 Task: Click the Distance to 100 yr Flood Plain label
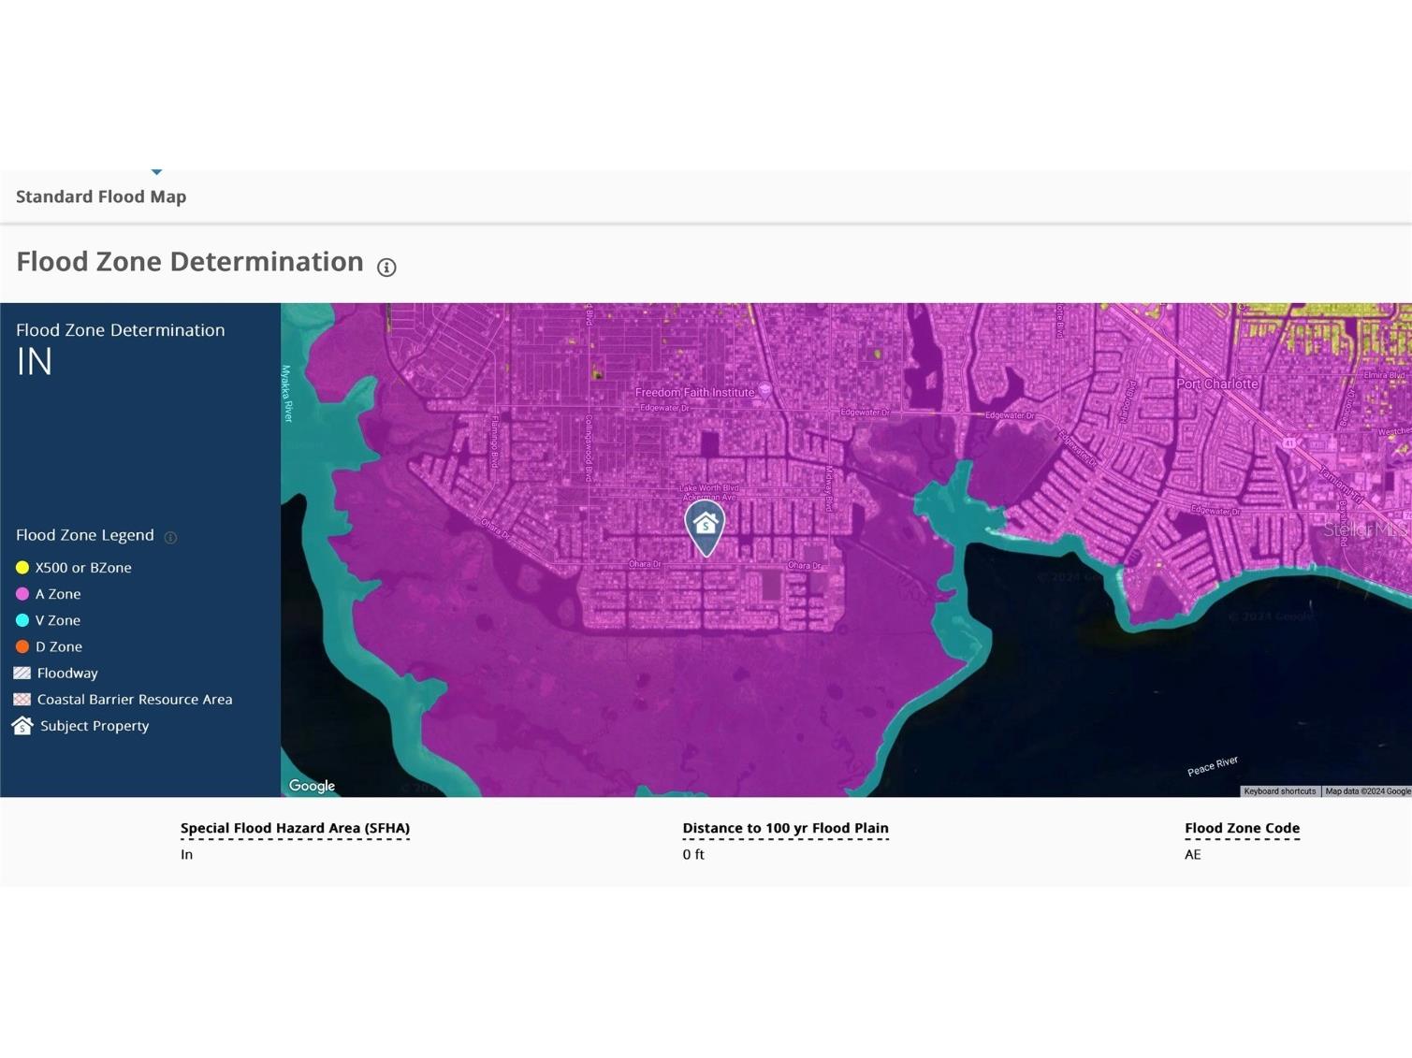coord(785,828)
